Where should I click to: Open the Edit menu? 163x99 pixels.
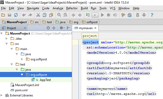[12, 8]
